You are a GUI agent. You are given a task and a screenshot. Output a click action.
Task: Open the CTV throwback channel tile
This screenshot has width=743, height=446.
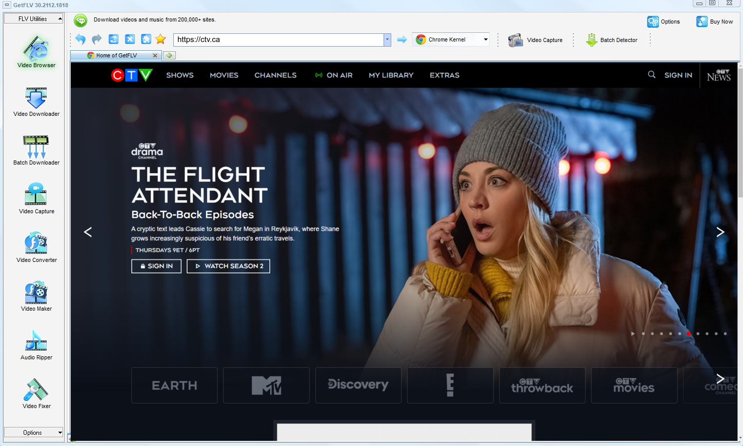[542, 386]
